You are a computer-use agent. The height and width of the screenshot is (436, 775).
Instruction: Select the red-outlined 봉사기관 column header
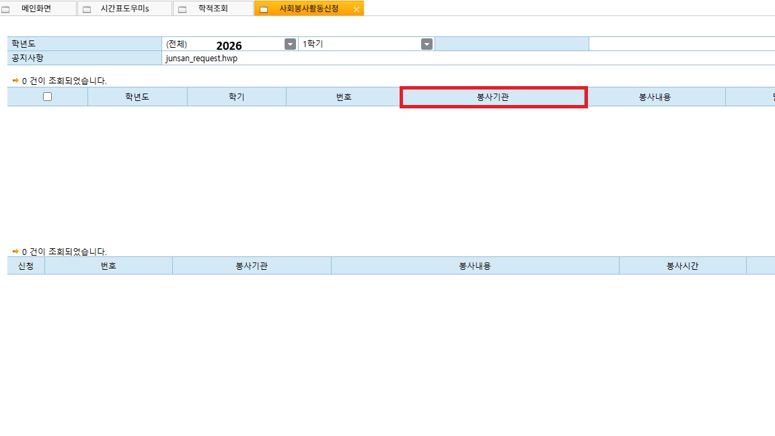point(493,97)
